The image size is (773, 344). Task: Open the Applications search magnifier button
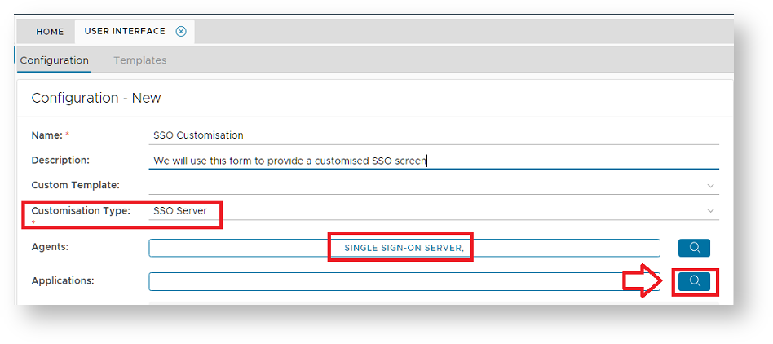coord(694,281)
